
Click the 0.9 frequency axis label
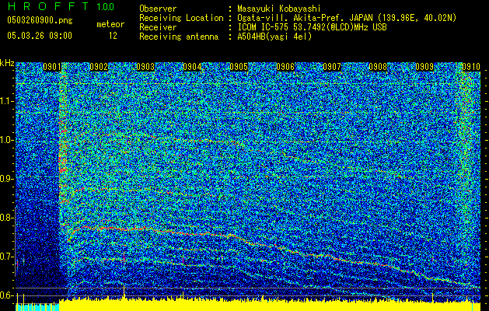(6, 179)
